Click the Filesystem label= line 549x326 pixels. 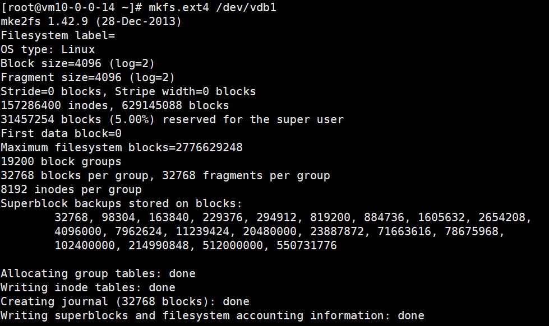coord(58,35)
